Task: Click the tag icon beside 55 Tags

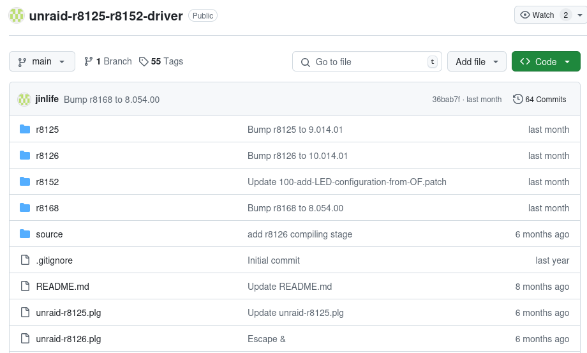Action: click(x=144, y=61)
